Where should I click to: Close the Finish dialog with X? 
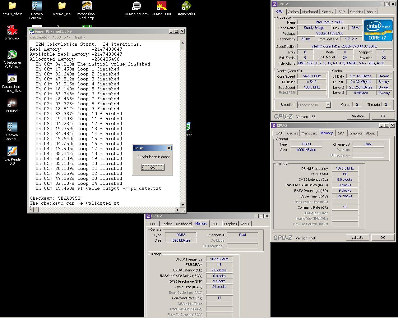169,148
